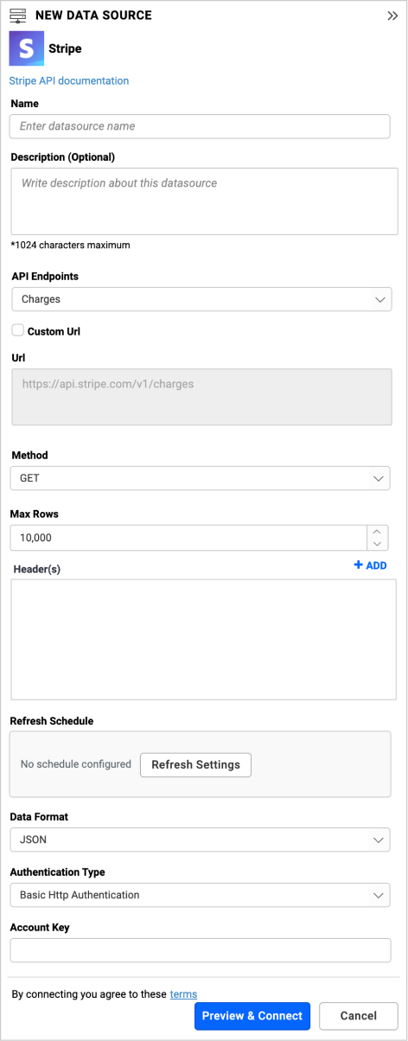The height and width of the screenshot is (1041, 408).
Task: Click the 'No schedule configured' text
Action: [75, 764]
